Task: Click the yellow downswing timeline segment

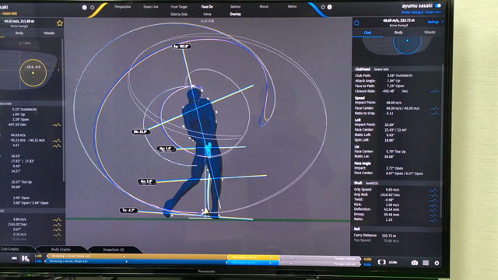Action: point(253,257)
